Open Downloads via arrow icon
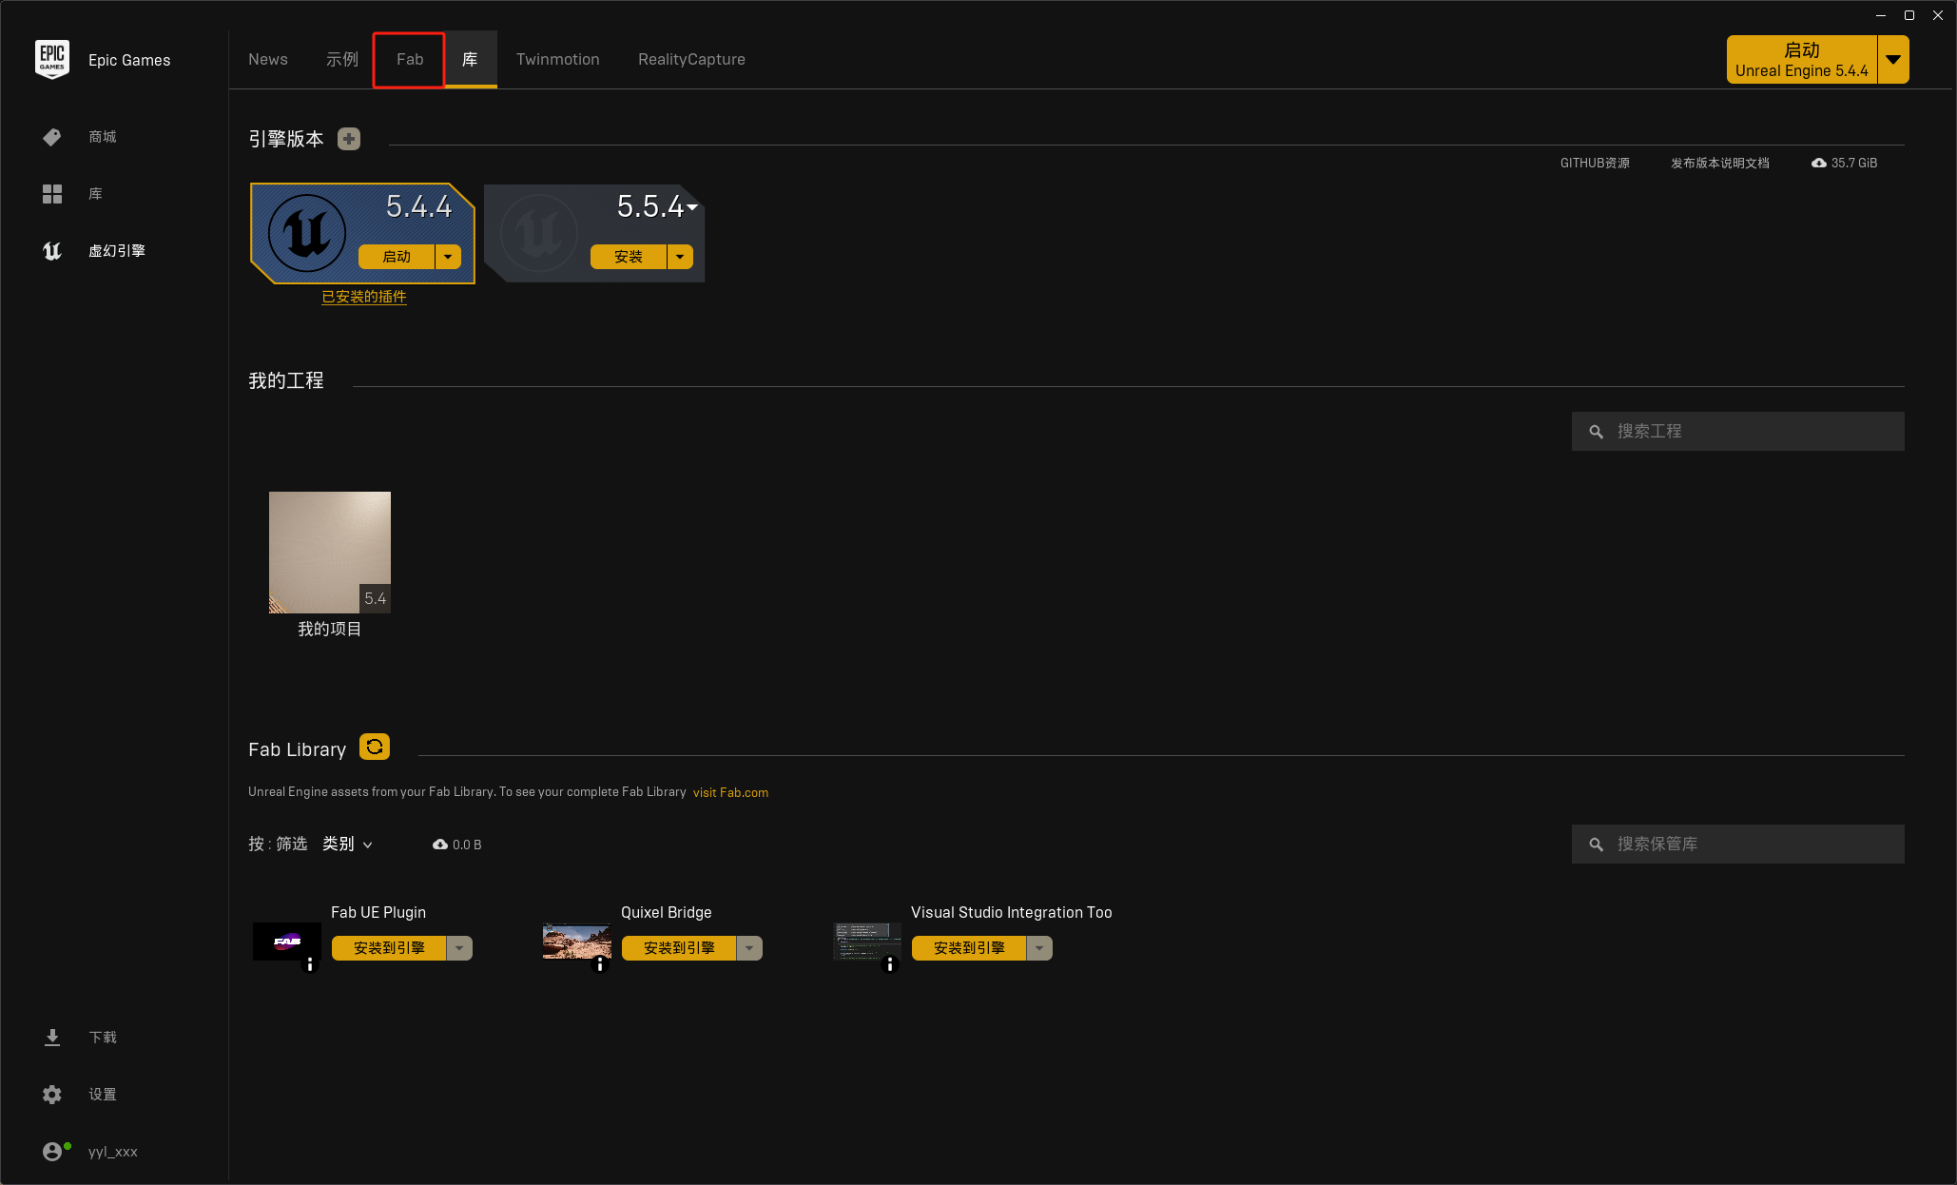This screenshot has width=1957, height=1185. click(52, 1038)
